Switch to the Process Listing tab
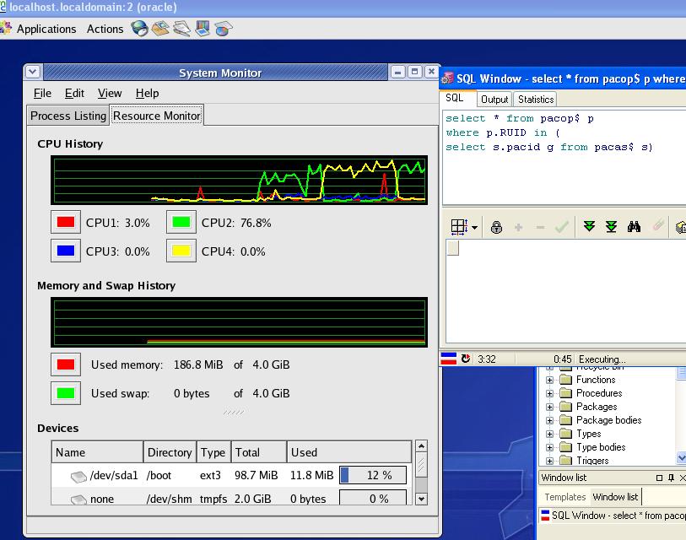 (68, 116)
